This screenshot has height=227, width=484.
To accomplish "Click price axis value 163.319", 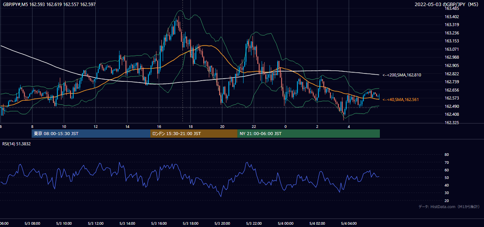I will [452, 25].
